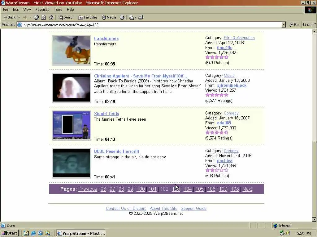Image resolution: width=317 pixels, height=237 pixels.
Task: Go to page 108
Action: pyautogui.click(x=235, y=189)
